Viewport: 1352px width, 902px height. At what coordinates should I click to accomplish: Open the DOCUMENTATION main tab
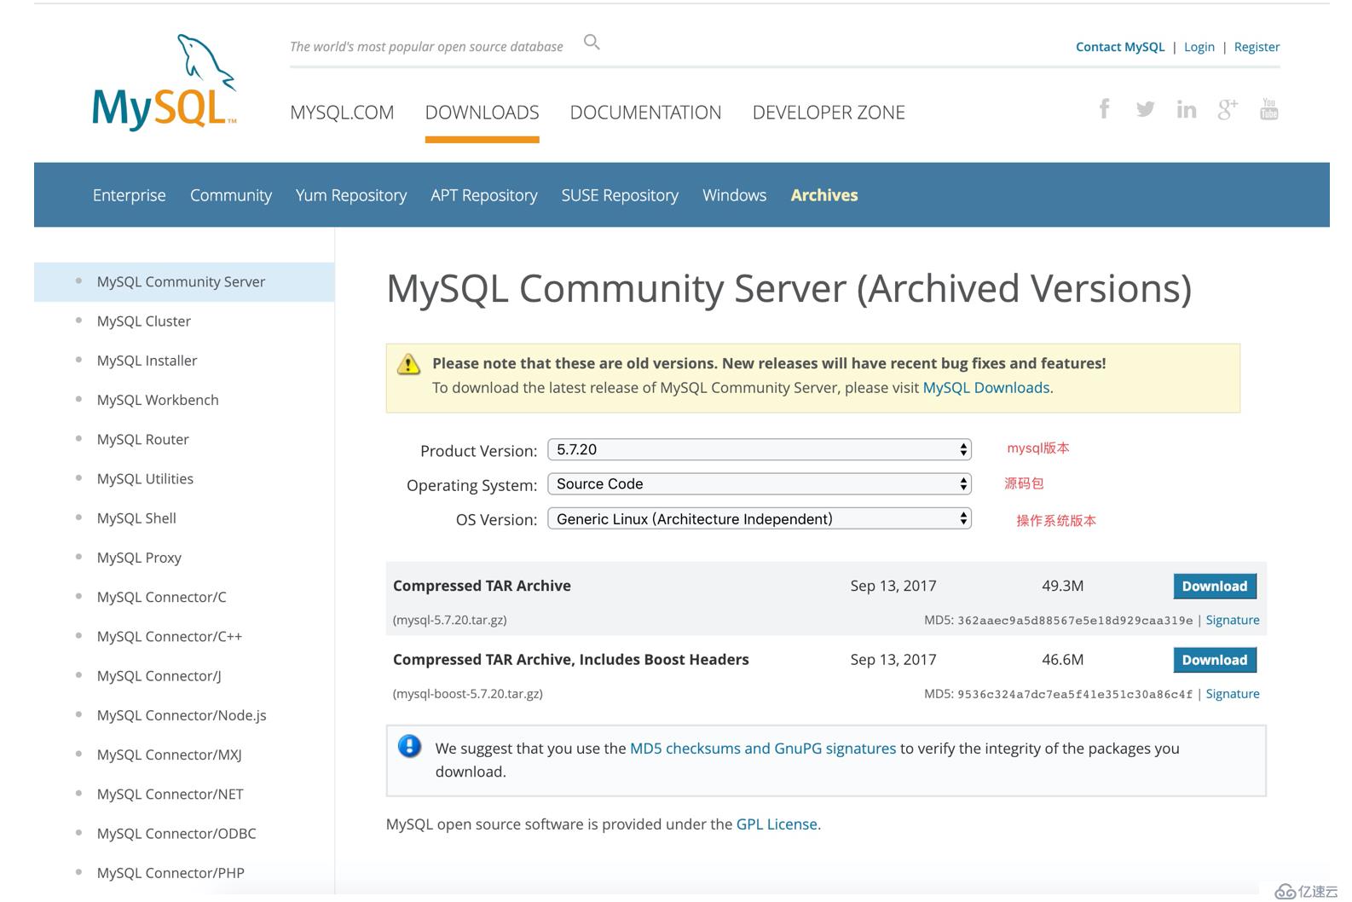pyautogui.click(x=645, y=113)
